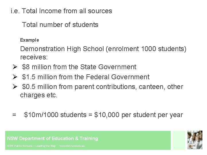The height and width of the screenshot is (155, 207).
Task: Click the arrow bullet beside $0.5 million
Action: [x=15, y=87]
